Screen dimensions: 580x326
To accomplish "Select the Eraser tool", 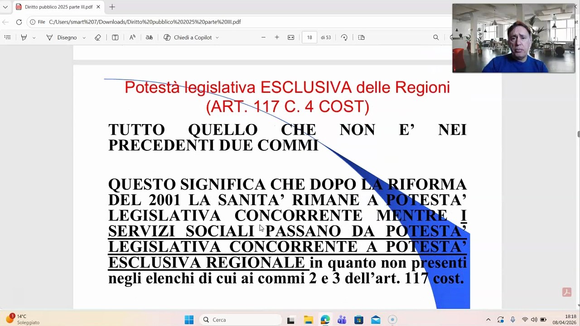I will [x=98, y=38].
